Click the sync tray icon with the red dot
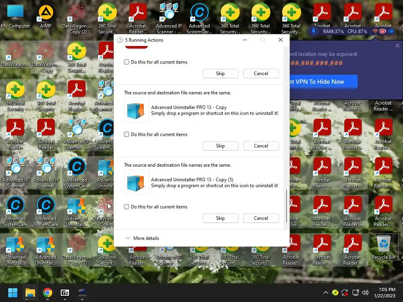Viewport: 403px width, 302px height. pos(345,293)
